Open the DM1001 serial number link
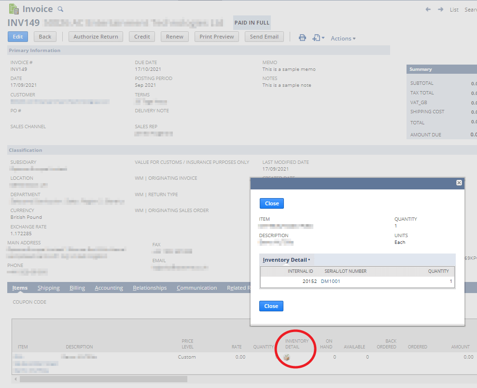Viewport: 477px width, 388px height. (330, 281)
